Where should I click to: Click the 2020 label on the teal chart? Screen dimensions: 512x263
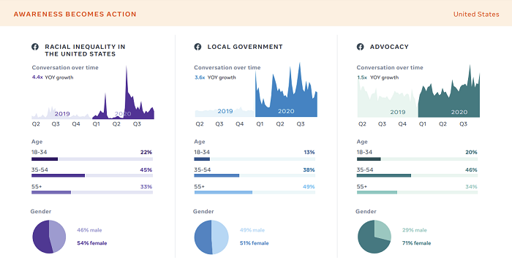(x=459, y=112)
